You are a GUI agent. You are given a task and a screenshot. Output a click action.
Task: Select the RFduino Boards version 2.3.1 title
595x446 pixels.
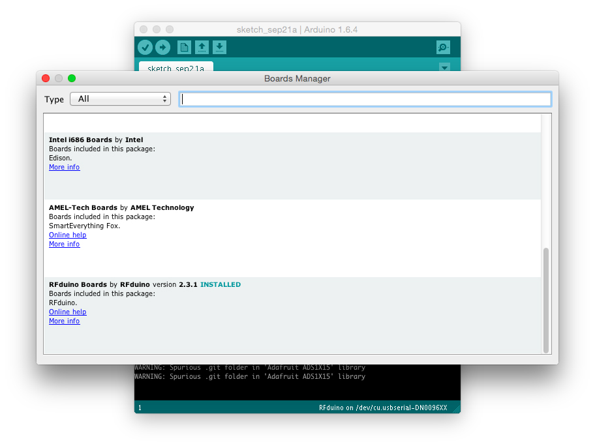[x=123, y=285]
